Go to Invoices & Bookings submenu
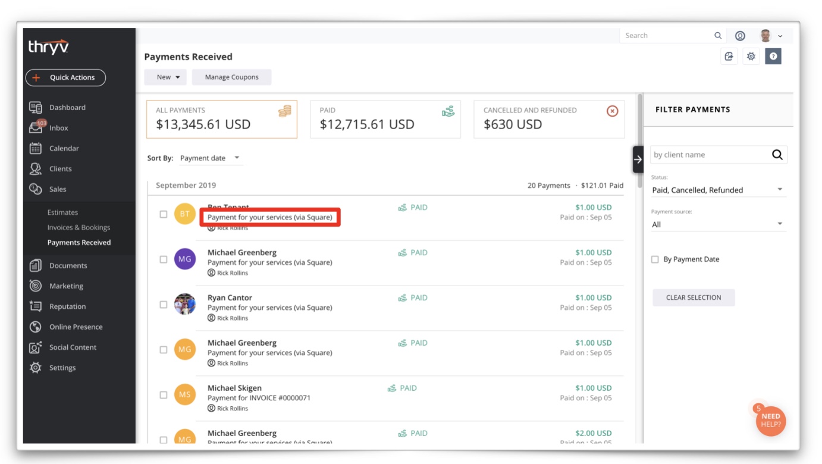The height and width of the screenshot is (464, 822). (x=79, y=227)
